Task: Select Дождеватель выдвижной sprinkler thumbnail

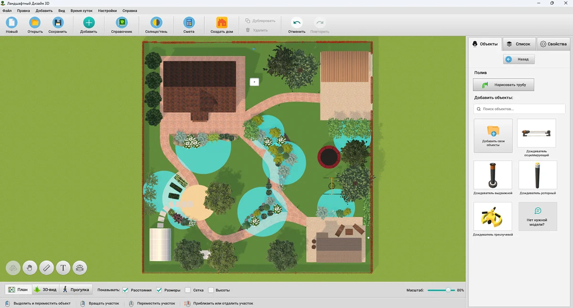Action: click(493, 175)
